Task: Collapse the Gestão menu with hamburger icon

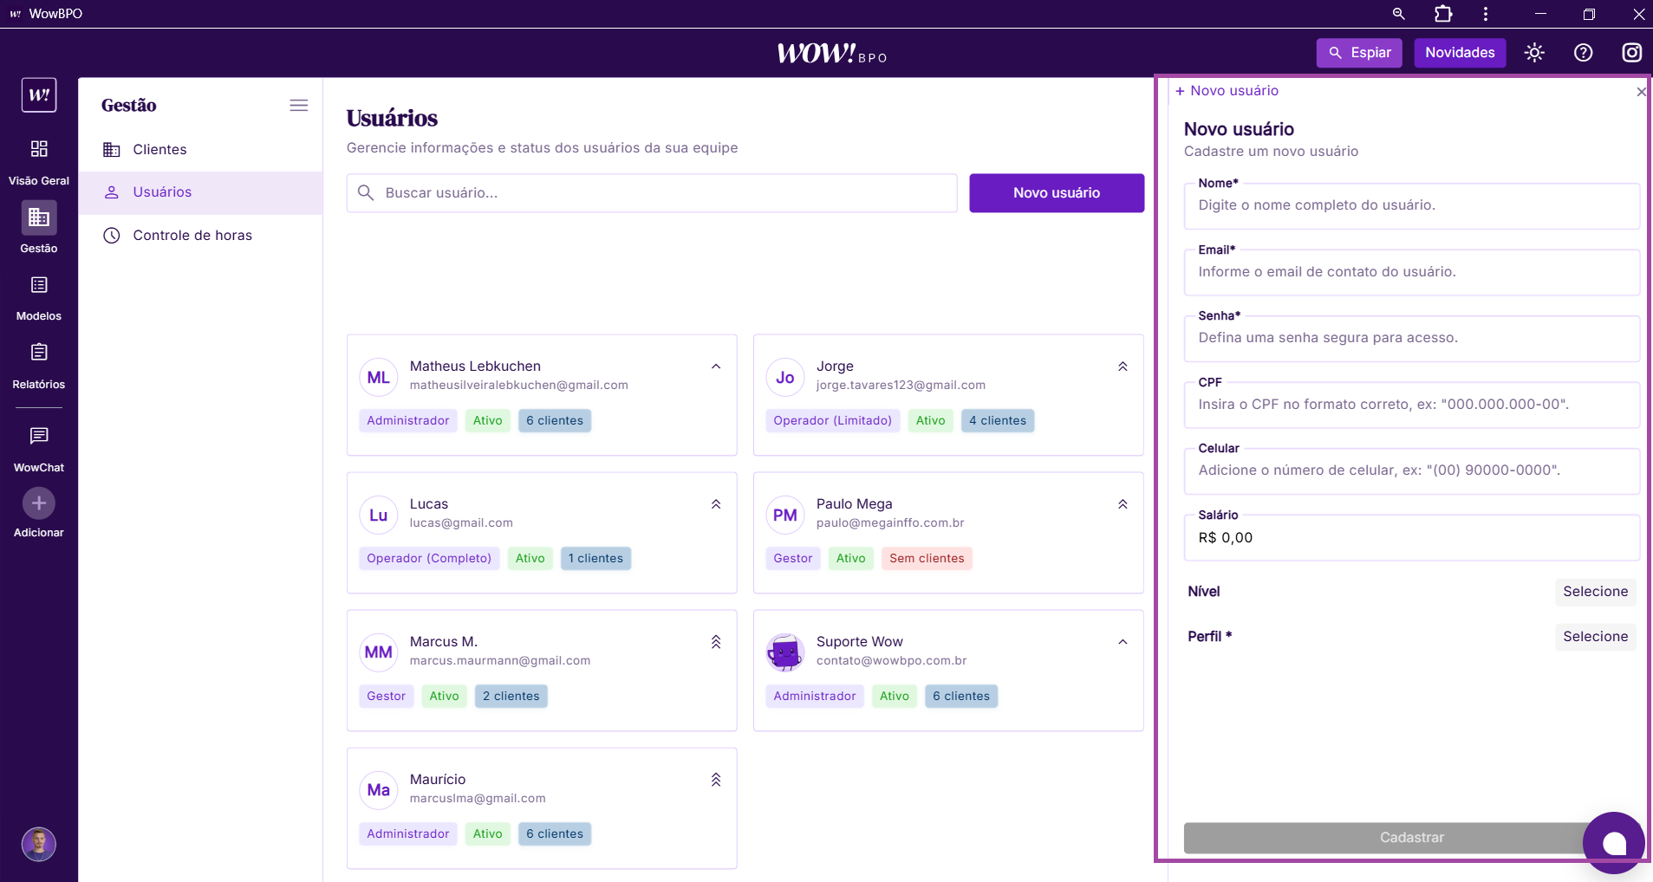Action: (298, 106)
